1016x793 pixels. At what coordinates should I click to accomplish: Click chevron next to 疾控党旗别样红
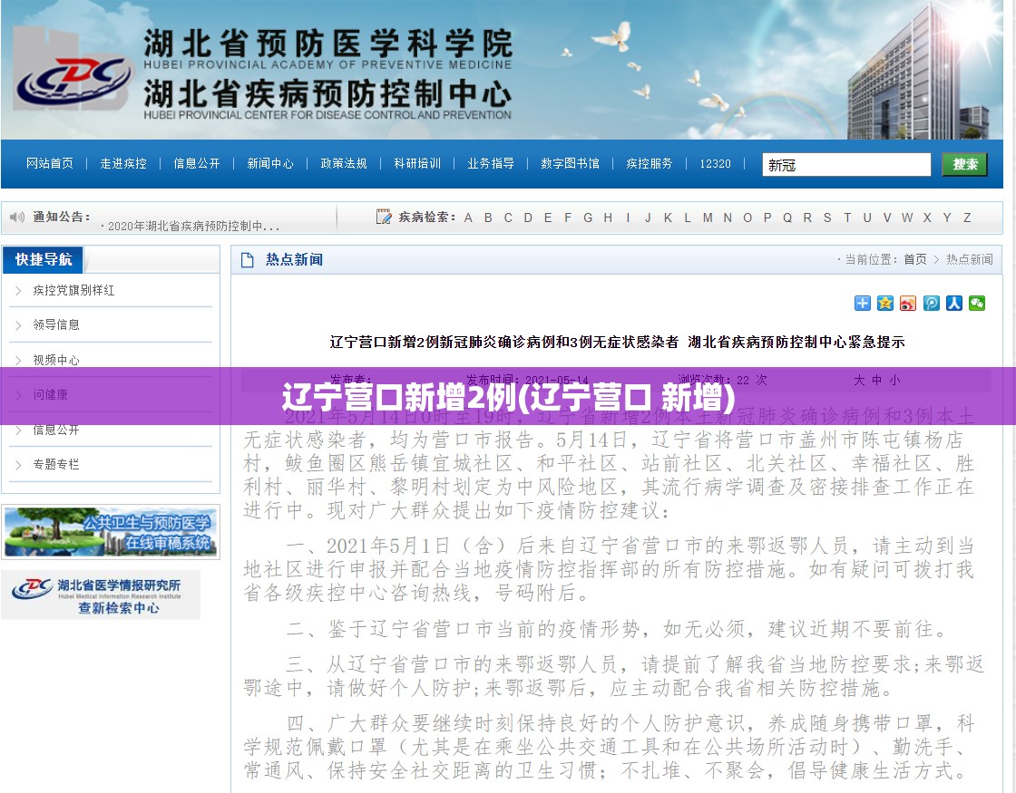click(18, 291)
